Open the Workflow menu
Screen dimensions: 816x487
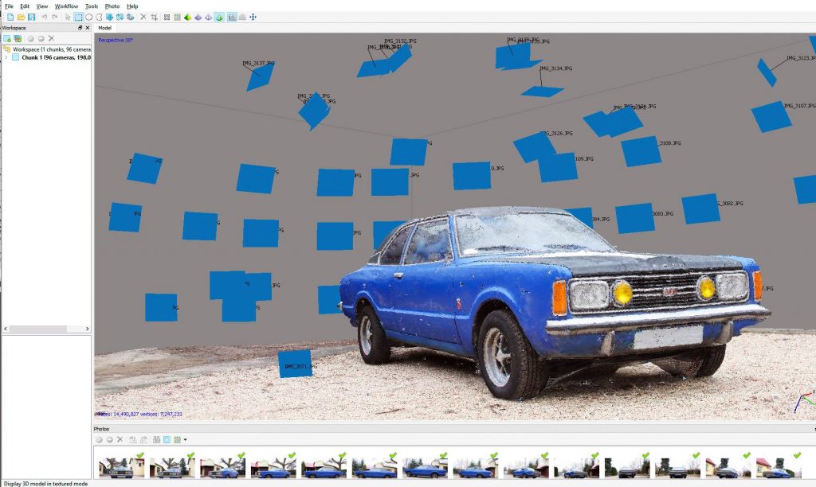pyautogui.click(x=66, y=6)
